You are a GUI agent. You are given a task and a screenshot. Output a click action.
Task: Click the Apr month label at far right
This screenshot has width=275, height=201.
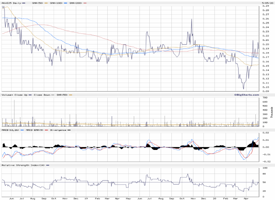(246, 198)
